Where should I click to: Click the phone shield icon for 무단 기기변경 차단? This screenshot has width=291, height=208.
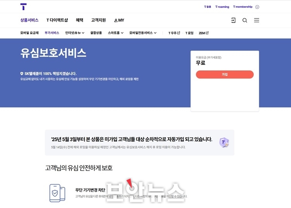pyautogui.click(x=57, y=193)
